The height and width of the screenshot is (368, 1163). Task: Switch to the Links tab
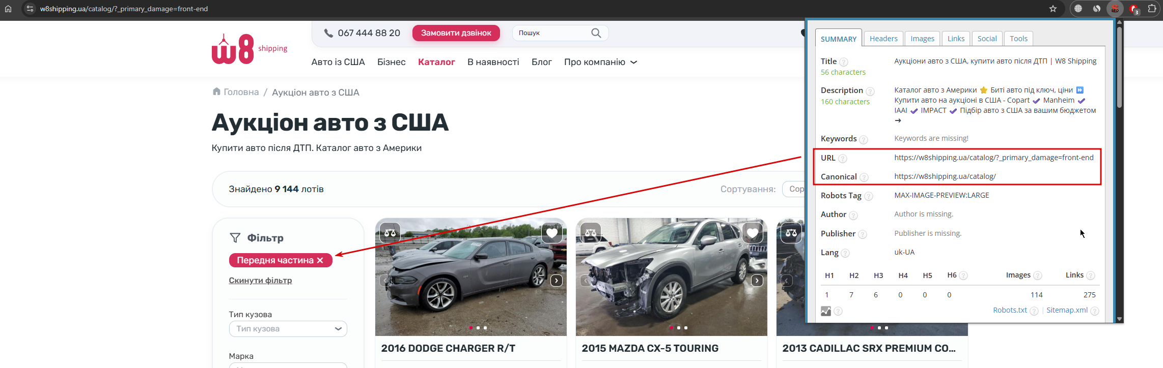(x=956, y=39)
